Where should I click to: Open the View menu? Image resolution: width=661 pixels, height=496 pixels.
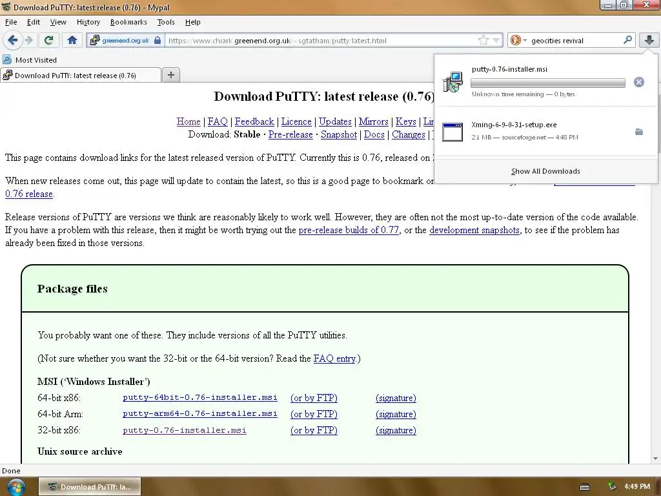pos(58,22)
